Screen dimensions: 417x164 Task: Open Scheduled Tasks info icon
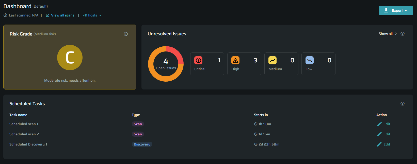coord(403,104)
